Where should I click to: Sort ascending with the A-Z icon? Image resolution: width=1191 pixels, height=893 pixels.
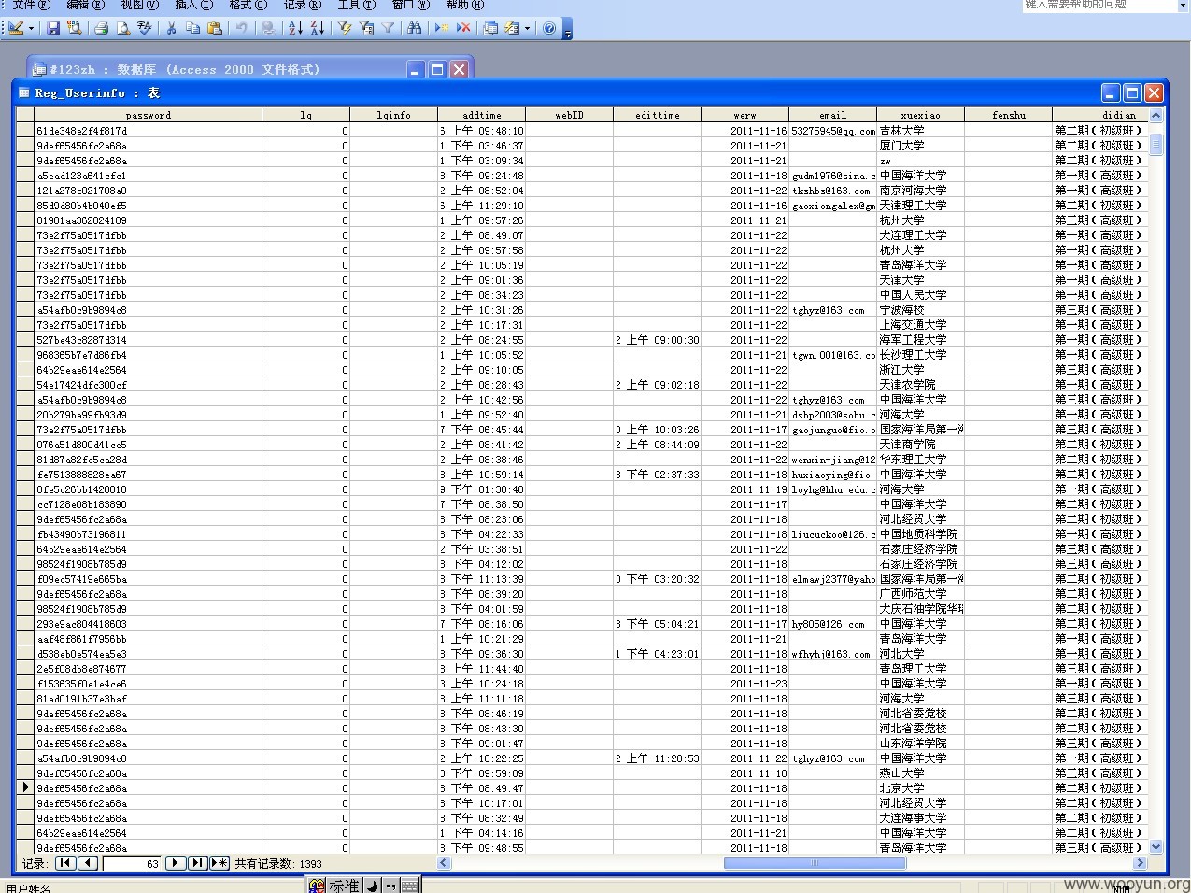coord(295,28)
